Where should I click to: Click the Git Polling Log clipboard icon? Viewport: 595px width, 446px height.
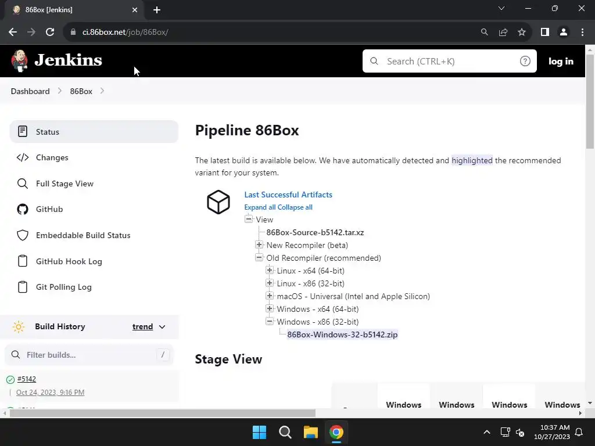point(23,287)
